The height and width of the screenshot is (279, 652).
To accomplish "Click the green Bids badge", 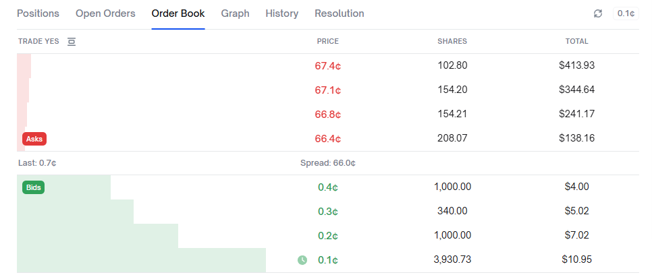I will [x=34, y=187].
